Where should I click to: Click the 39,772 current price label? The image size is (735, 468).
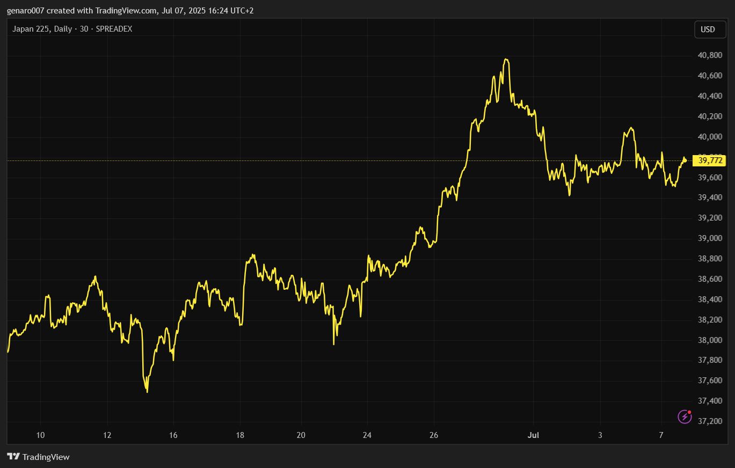[x=711, y=160]
